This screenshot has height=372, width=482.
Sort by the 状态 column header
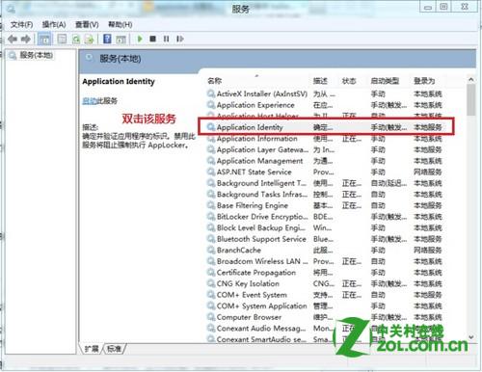point(349,81)
